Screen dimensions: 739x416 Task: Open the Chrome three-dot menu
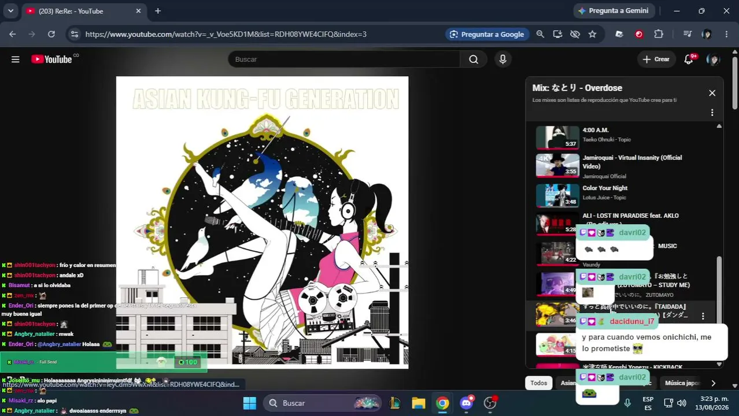(x=726, y=34)
